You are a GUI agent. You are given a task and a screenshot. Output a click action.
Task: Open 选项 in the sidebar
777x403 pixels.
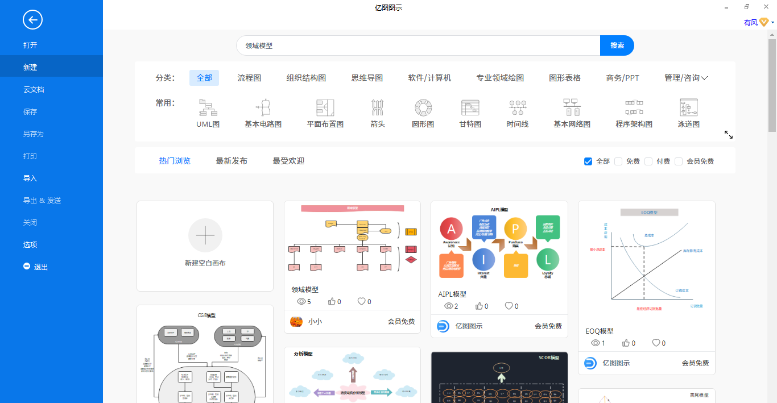pyautogui.click(x=51, y=244)
